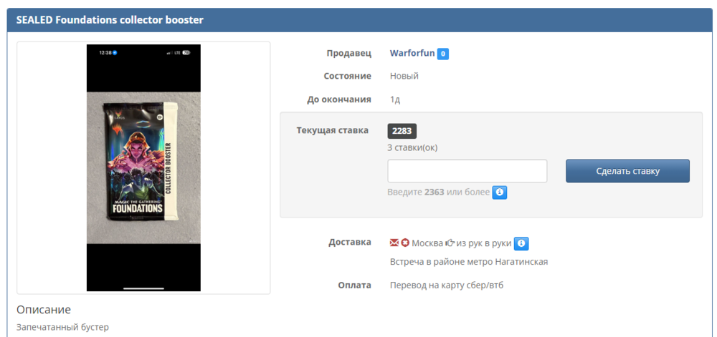Open the Foundations booster photo thumbnail
Viewport: 717px width, 337px height.
[143, 168]
